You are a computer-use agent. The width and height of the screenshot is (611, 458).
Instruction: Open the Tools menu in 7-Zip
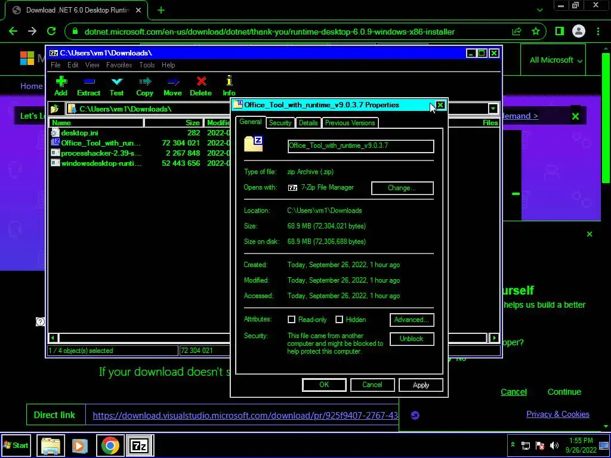click(x=147, y=64)
